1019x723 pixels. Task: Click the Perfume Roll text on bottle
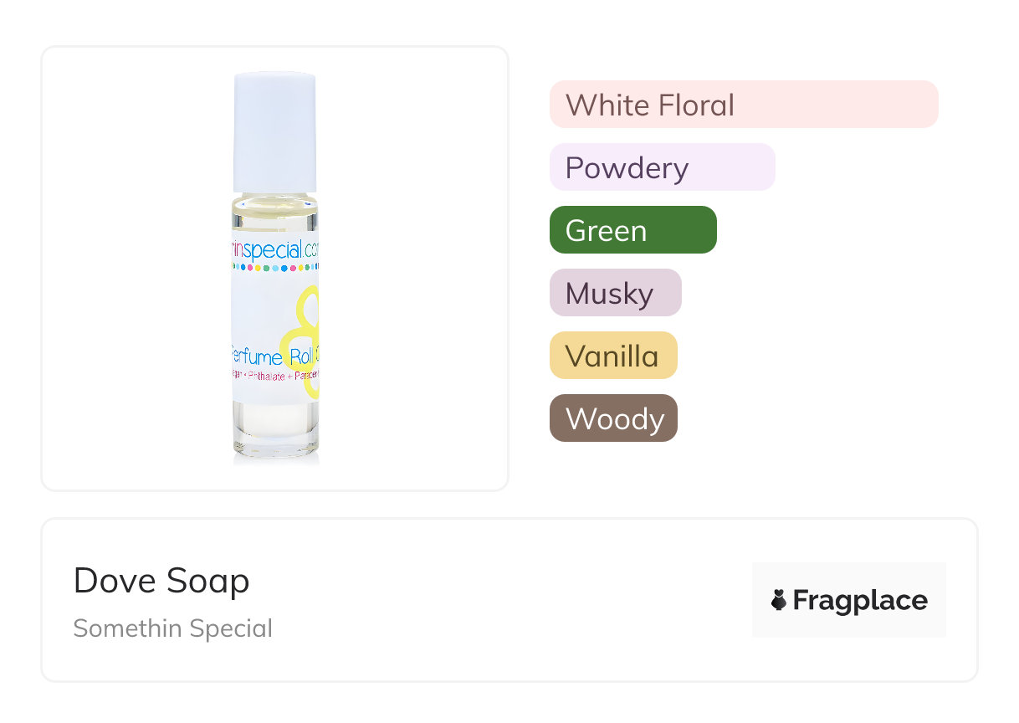[269, 359]
